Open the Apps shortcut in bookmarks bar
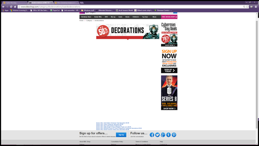The width and height of the screenshot is (259, 146). 5,10
